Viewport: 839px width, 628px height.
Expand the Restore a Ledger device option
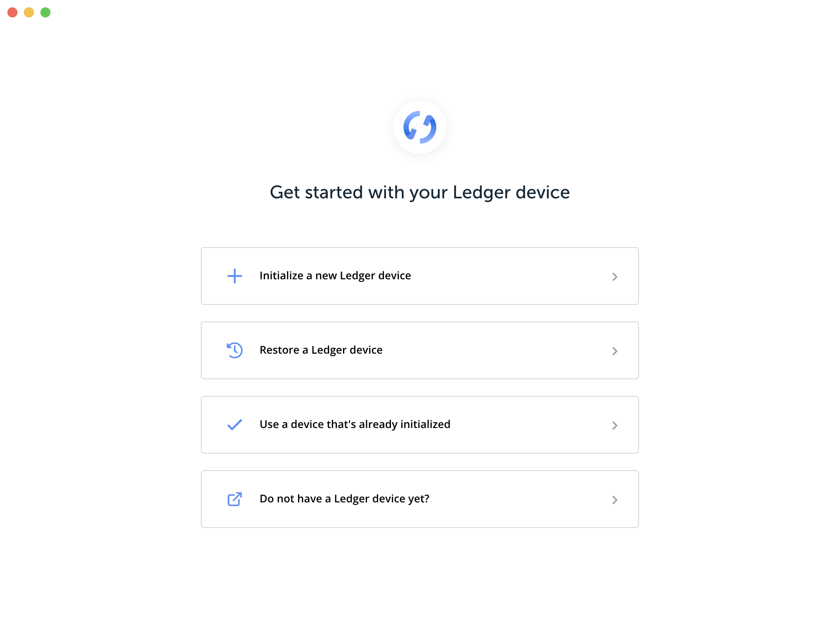coord(419,350)
